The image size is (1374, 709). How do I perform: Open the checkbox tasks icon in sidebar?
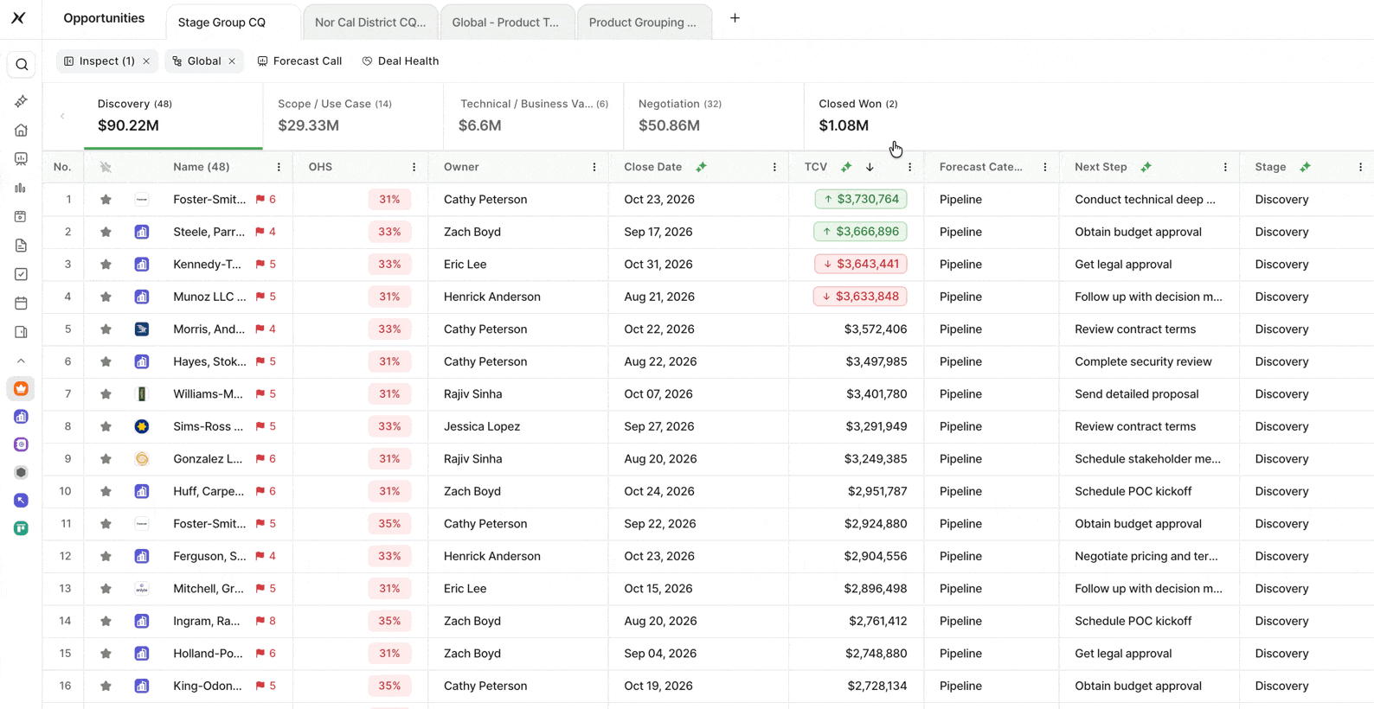point(21,274)
